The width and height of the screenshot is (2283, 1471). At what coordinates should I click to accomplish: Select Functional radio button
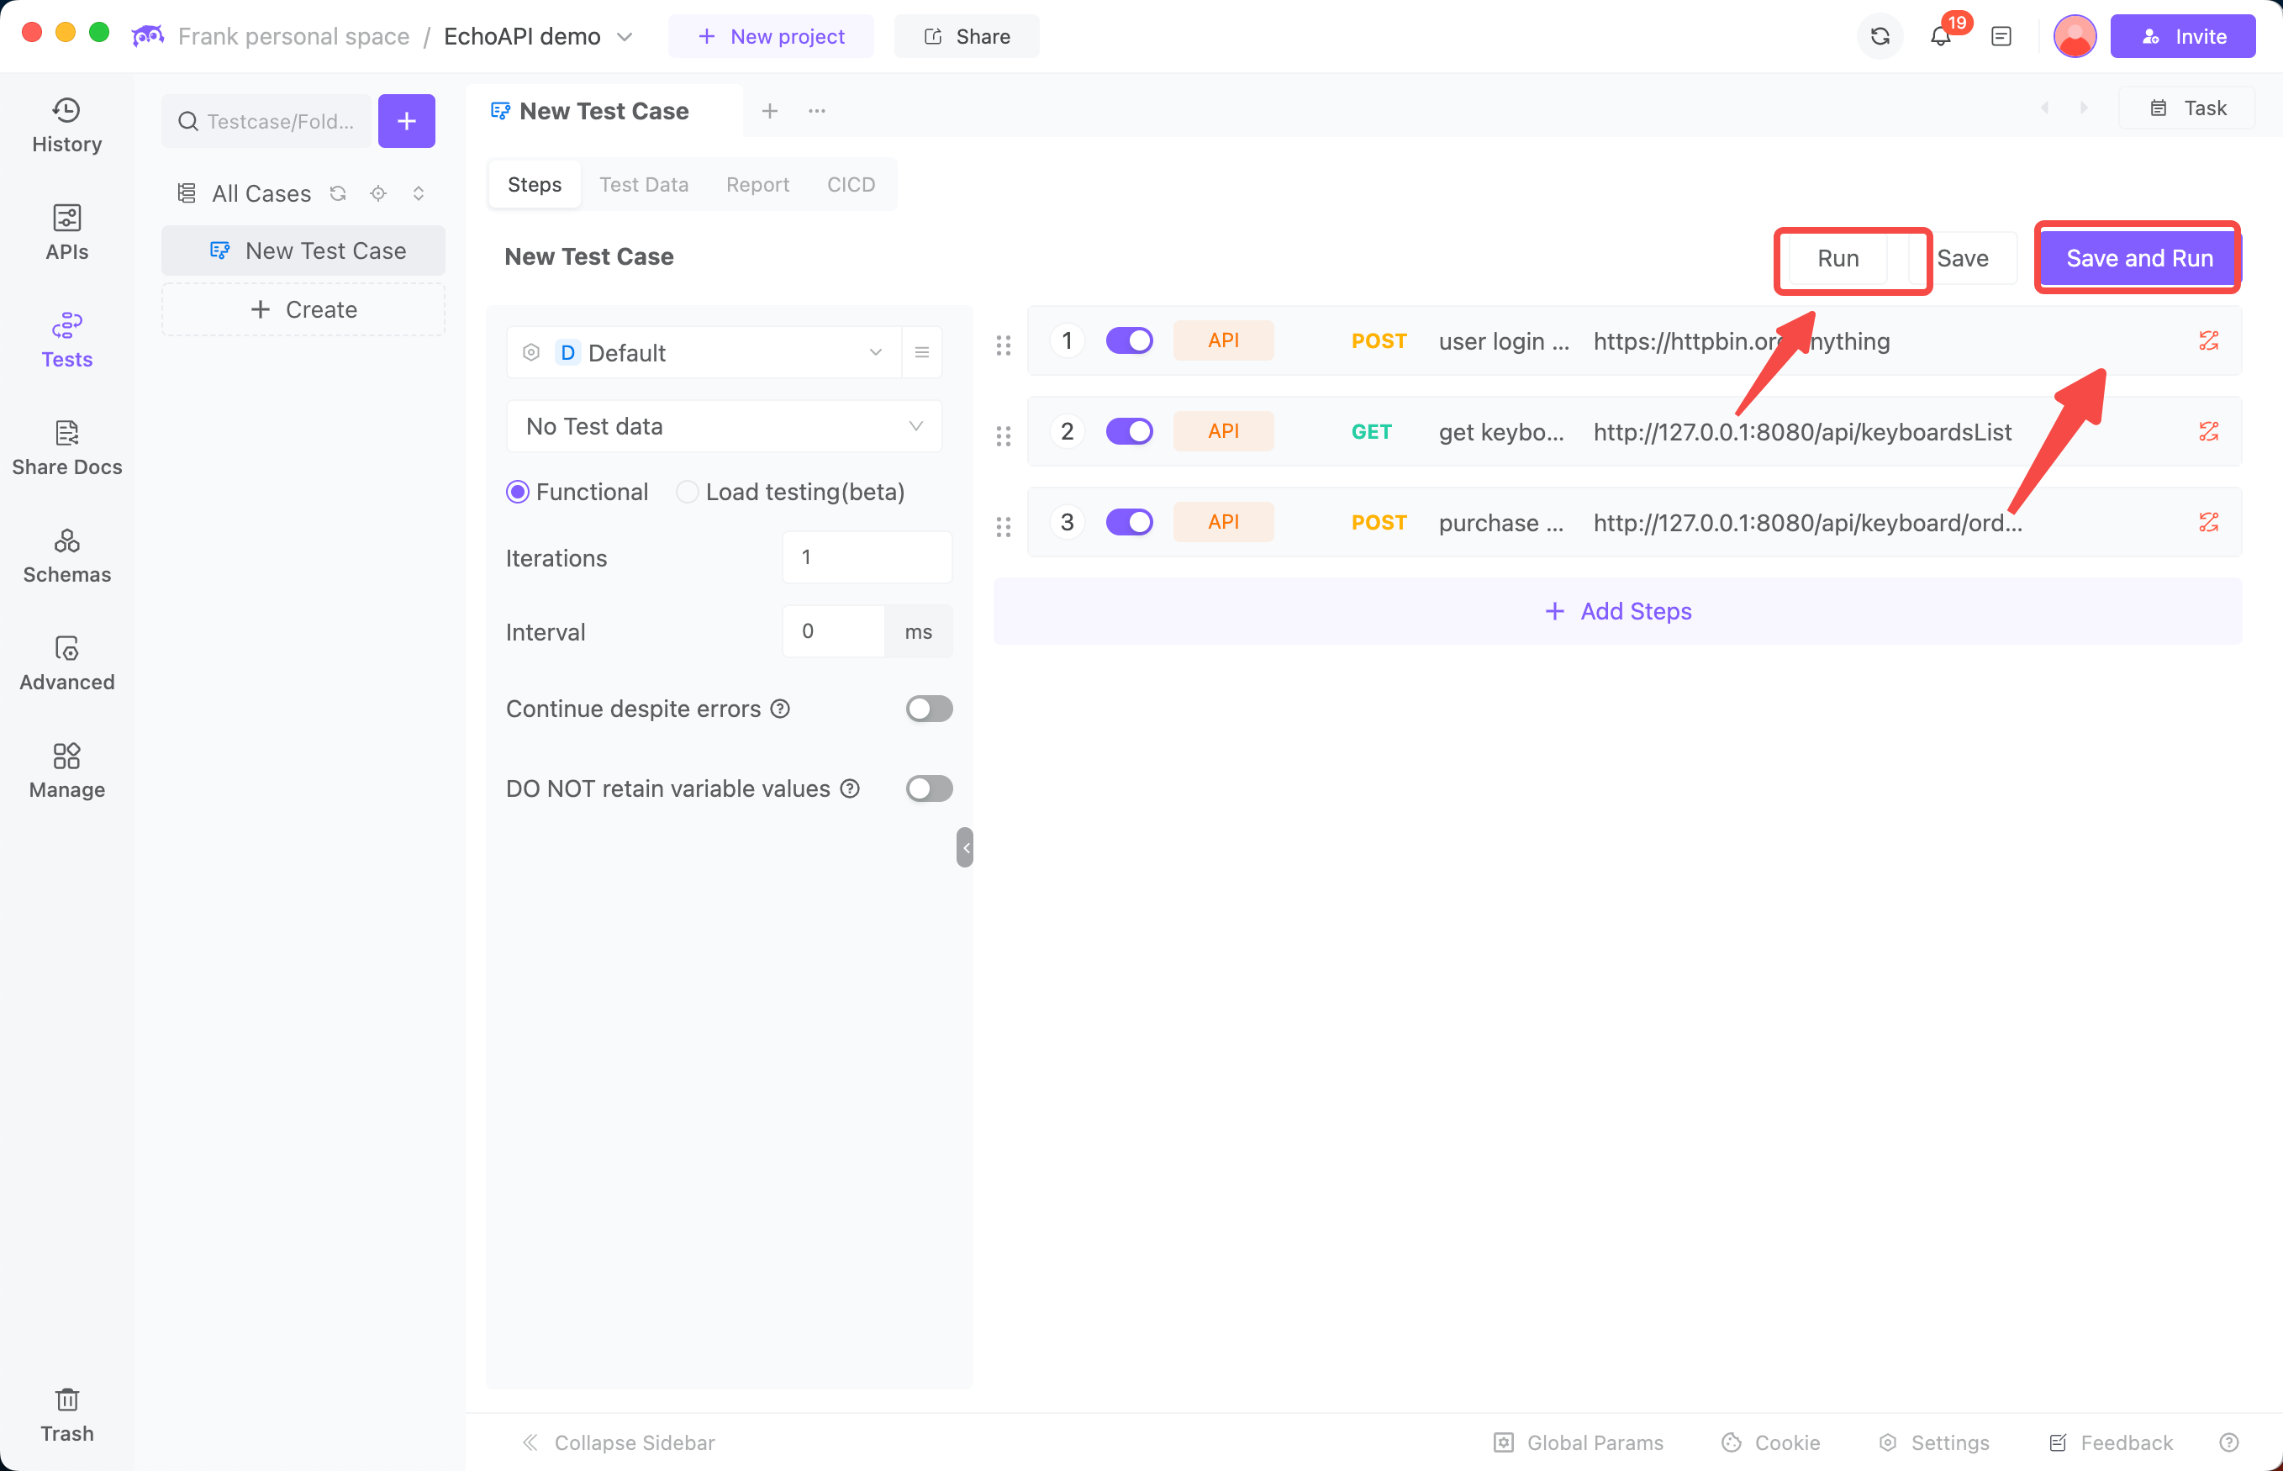(x=518, y=491)
